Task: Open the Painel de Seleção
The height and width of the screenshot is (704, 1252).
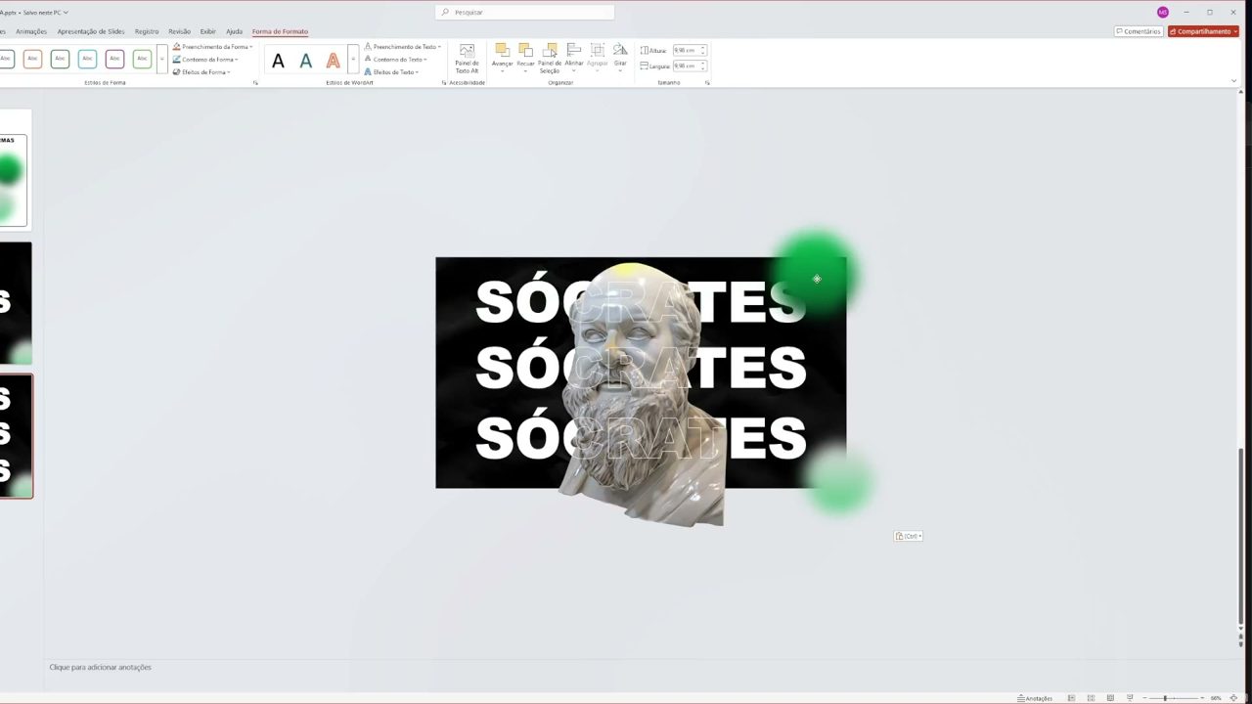Action: (550, 59)
